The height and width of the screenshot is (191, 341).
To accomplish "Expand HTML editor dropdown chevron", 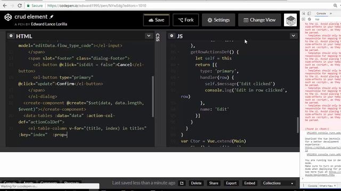I will [149, 36].
